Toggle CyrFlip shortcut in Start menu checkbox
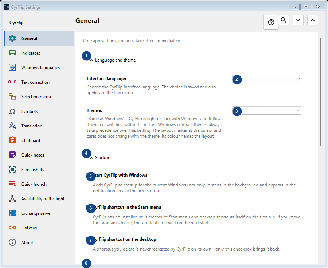 [x=88, y=207]
